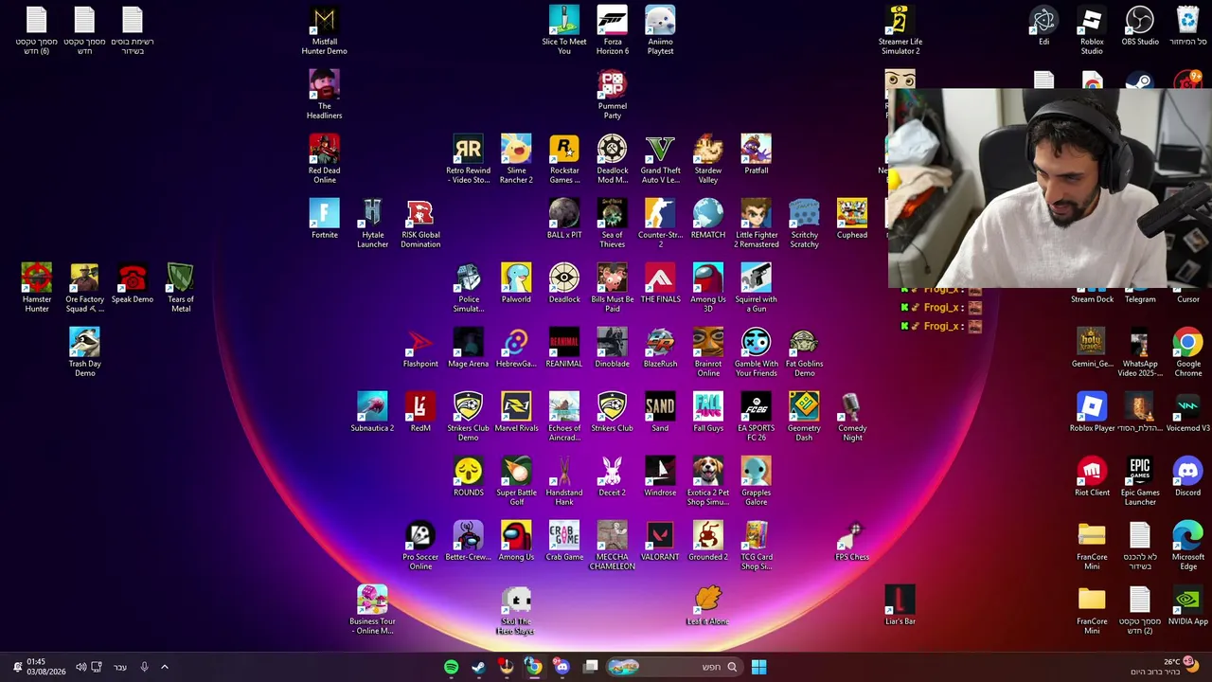Select the Subnautica 2 desktop icon
Viewport: 1212px width, 682px height.
point(372,413)
